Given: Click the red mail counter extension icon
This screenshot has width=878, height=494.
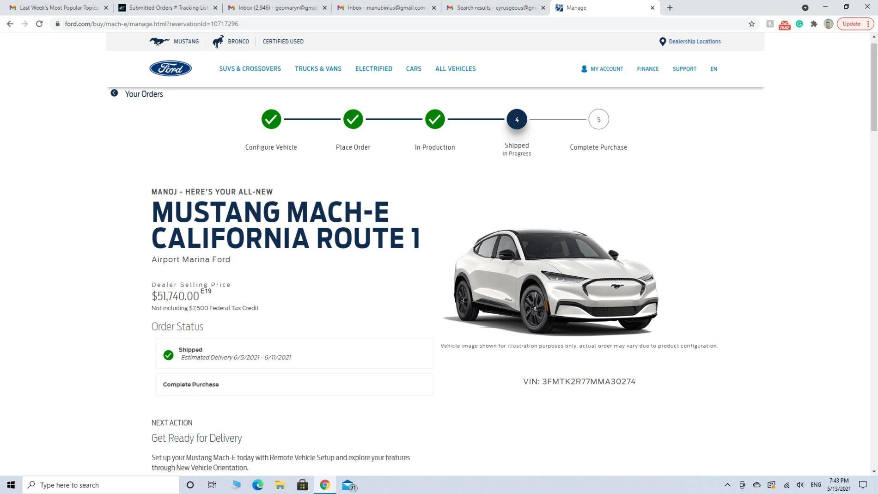Looking at the screenshot, I should tap(784, 24).
